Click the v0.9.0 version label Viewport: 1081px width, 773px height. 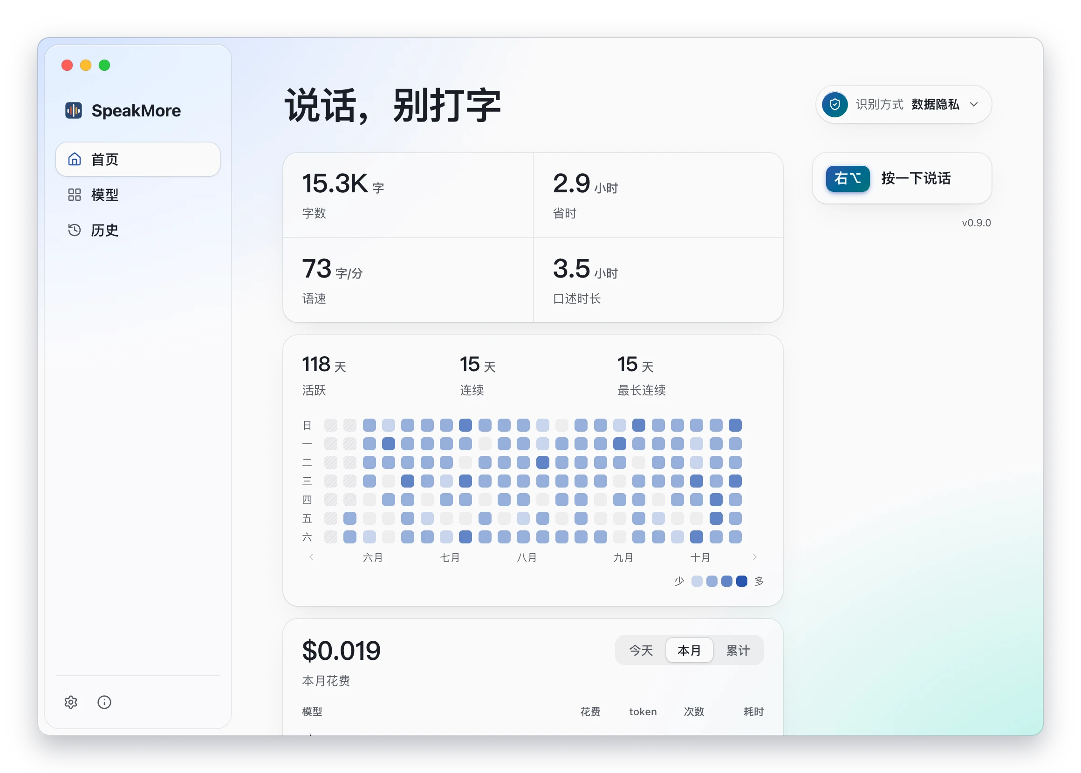coord(976,223)
